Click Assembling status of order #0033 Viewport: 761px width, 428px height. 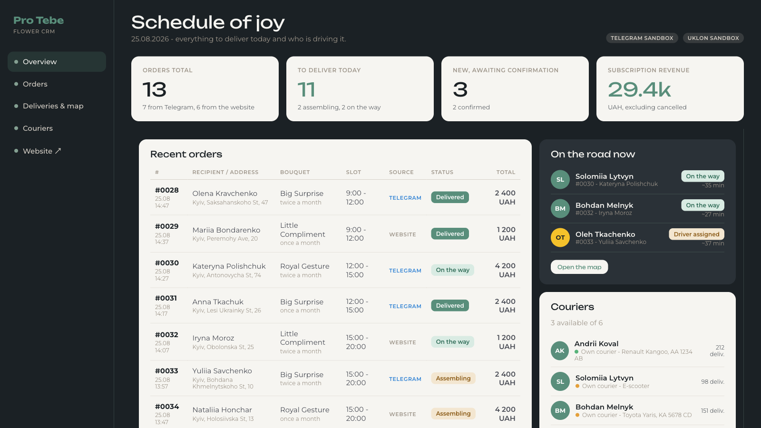(453, 379)
